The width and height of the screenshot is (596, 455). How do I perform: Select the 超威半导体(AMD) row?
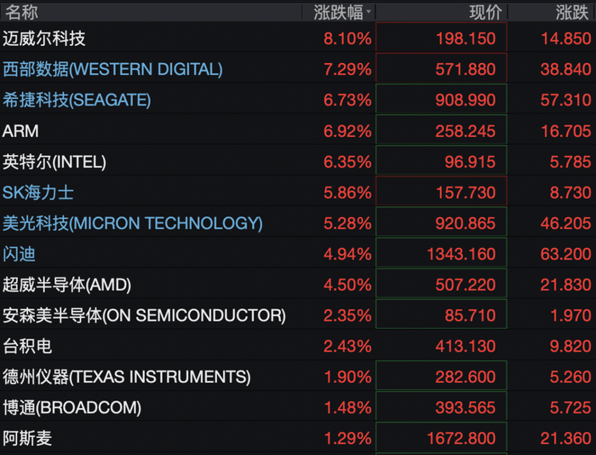(x=298, y=285)
